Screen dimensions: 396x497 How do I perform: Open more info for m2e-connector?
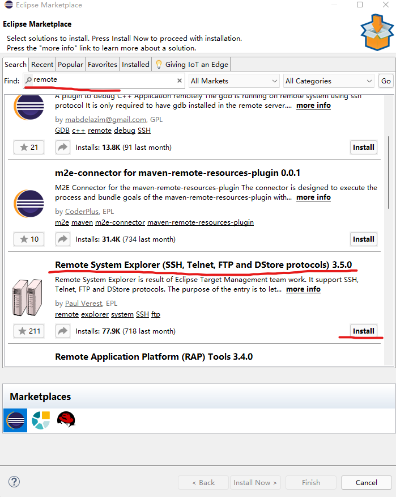pyautogui.click(x=313, y=197)
